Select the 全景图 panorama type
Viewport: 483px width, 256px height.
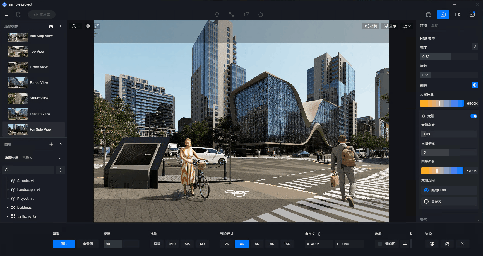pyautogui.click(x=88, y=244)
